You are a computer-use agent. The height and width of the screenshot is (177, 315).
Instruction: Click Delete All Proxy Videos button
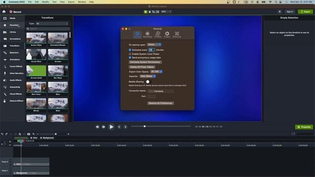142,67
